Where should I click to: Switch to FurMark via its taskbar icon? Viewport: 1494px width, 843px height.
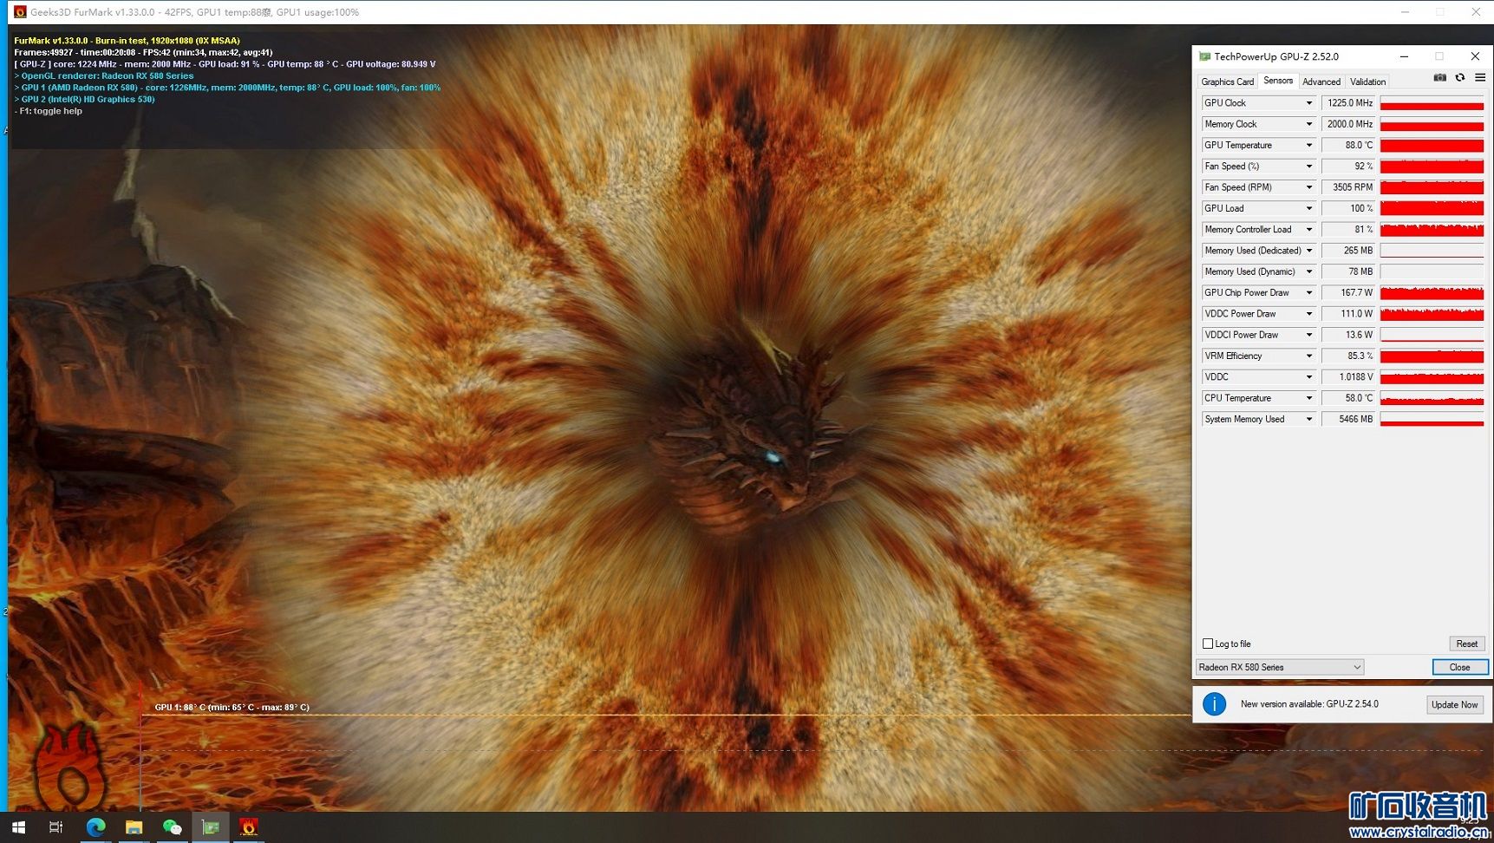point(248,827)
